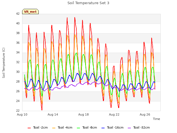The width and height of the screenshot is (177, 133).
Task: Click the 30 y-axis tick label
Action: (x=18, y=72)
